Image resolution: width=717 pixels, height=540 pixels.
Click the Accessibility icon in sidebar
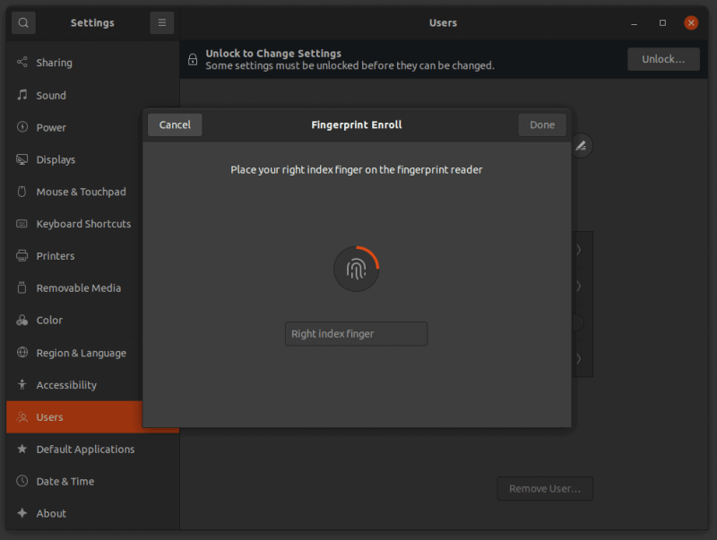click(x=22, y=385)
